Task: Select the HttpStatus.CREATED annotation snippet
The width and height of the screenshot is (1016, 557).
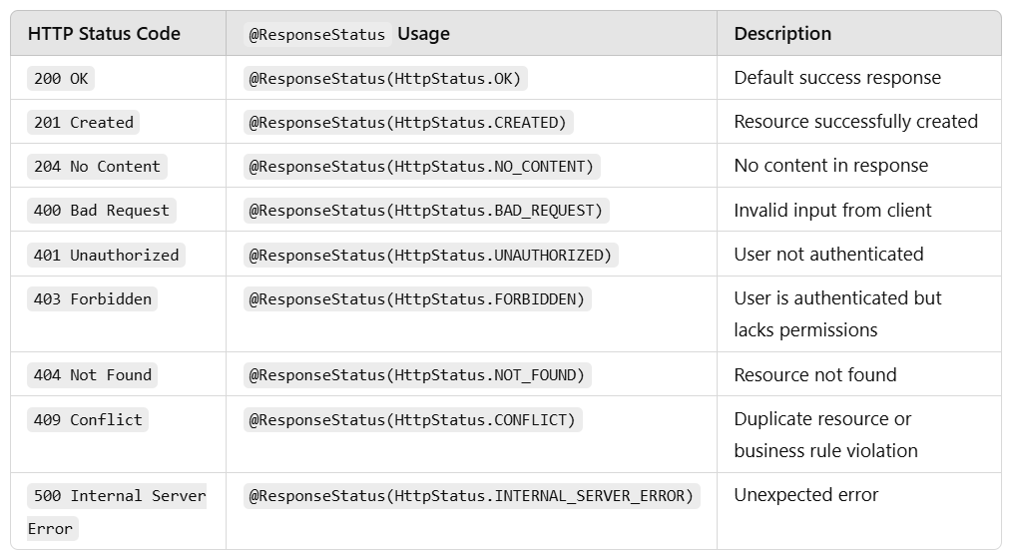Action: 407,122
